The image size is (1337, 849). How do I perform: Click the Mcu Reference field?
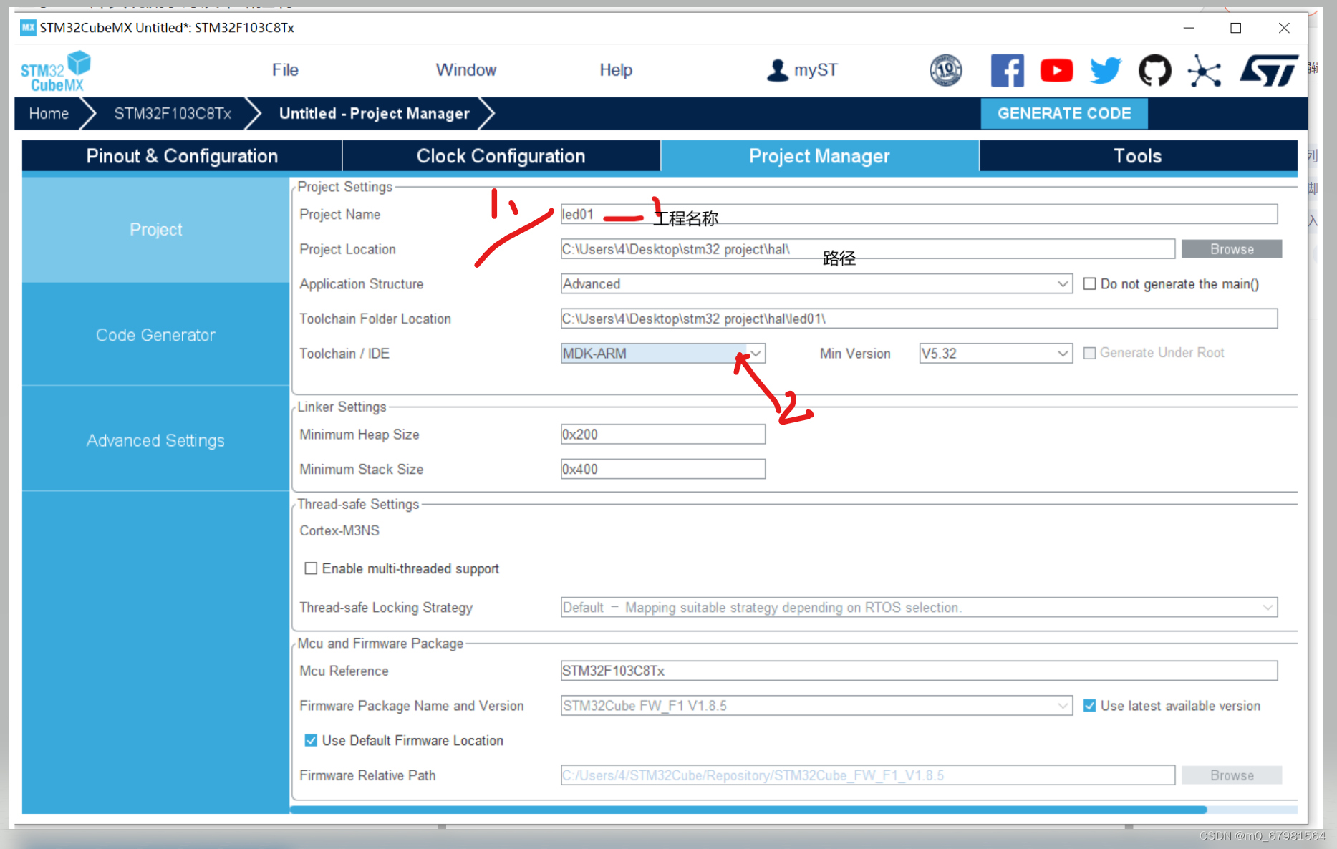click(x=919, y=671)
